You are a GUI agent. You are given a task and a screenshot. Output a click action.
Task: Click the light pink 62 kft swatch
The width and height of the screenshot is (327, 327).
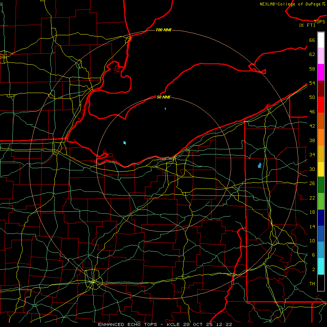(321, 56)
